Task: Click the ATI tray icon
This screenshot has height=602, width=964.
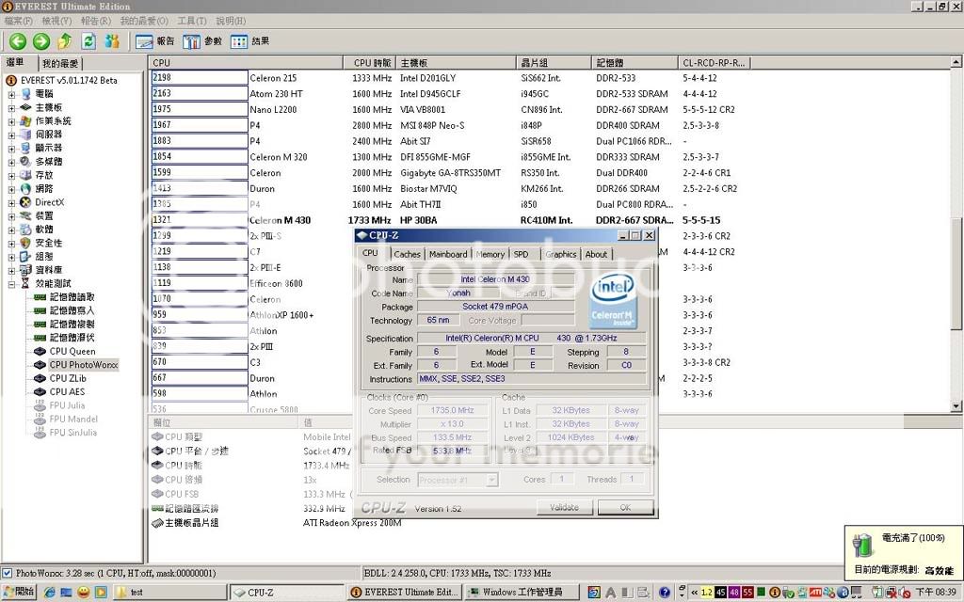Action: pyautogui.click(x=815, y=593)
